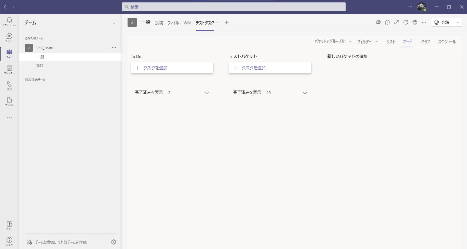Click the 一般 channel header title
467x249 pixels.
point(145,22)
